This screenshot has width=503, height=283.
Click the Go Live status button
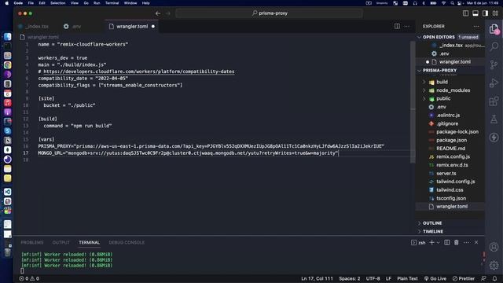(x=435, y=278)
